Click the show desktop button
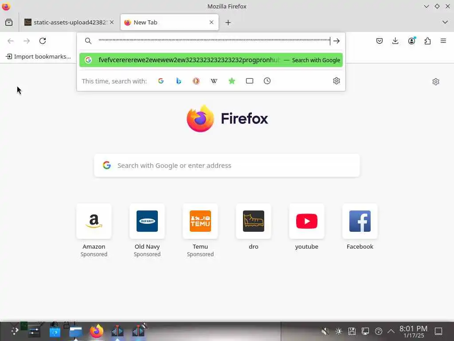The height and width of the screenshot is (341, 454). (x=438, y=331)
